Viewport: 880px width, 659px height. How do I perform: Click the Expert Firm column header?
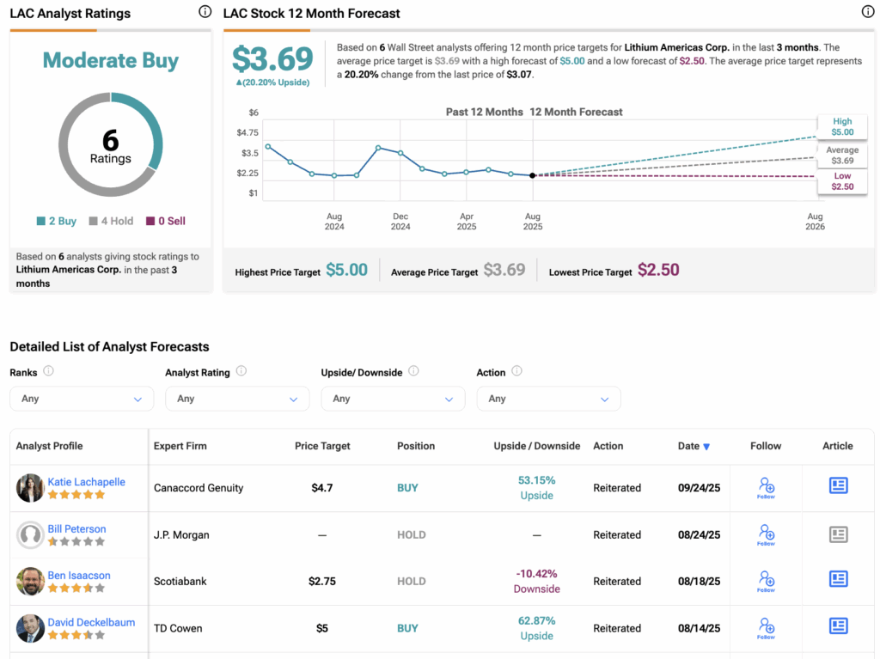(180, 446)
